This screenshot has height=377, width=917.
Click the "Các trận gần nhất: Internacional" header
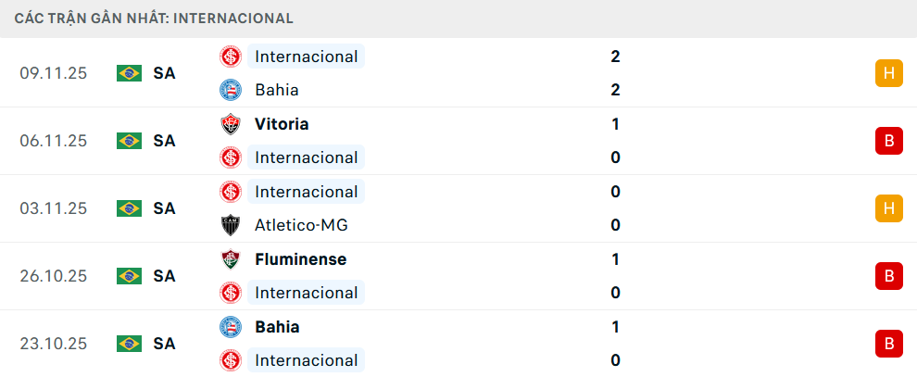click(154, 19)
